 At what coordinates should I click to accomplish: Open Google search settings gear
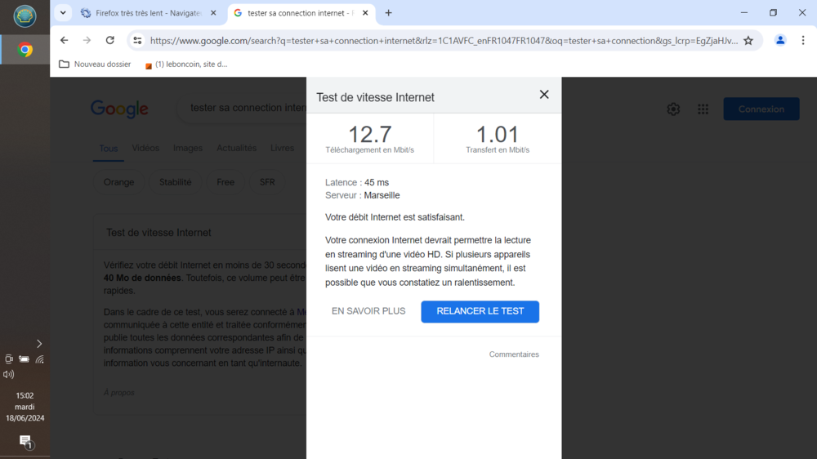(673, 109)
